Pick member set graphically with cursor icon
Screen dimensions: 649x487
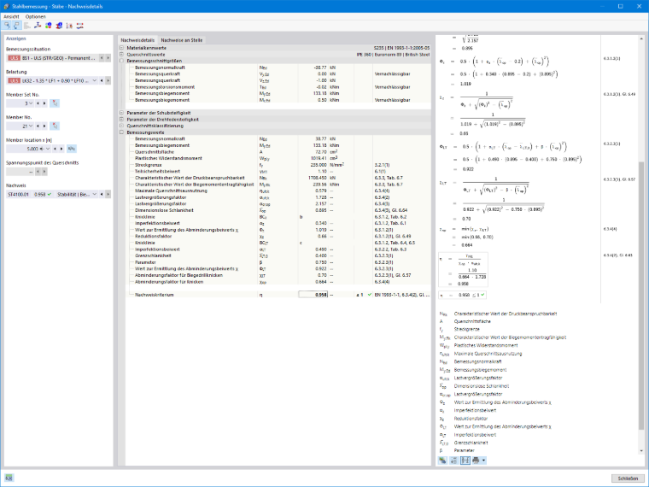[x=55, y=103]
